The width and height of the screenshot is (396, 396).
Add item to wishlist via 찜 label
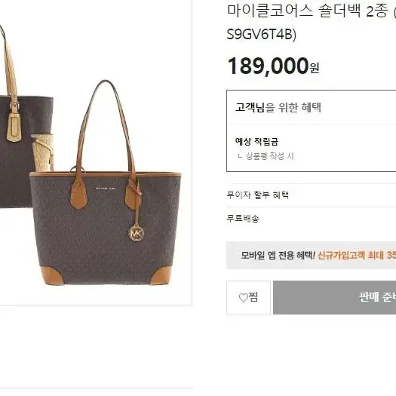click(x=253, y=297)
